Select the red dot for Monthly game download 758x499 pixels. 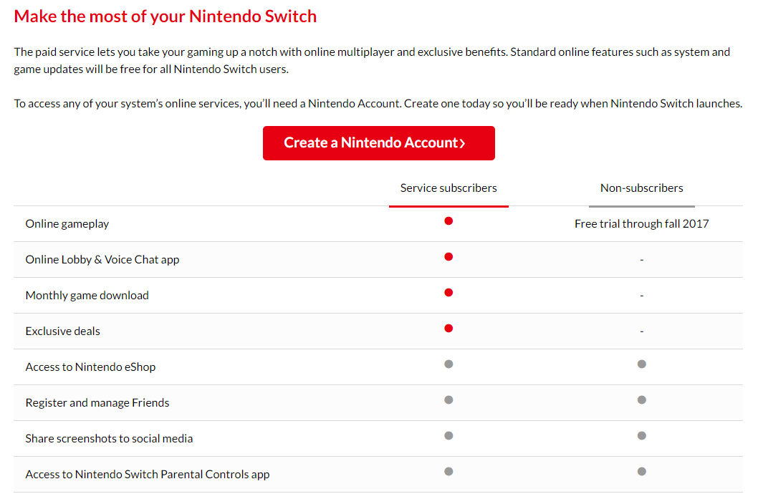(448, 292)
